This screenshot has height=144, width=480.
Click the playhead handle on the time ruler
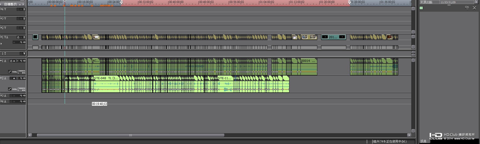click(x=65, y=1)
